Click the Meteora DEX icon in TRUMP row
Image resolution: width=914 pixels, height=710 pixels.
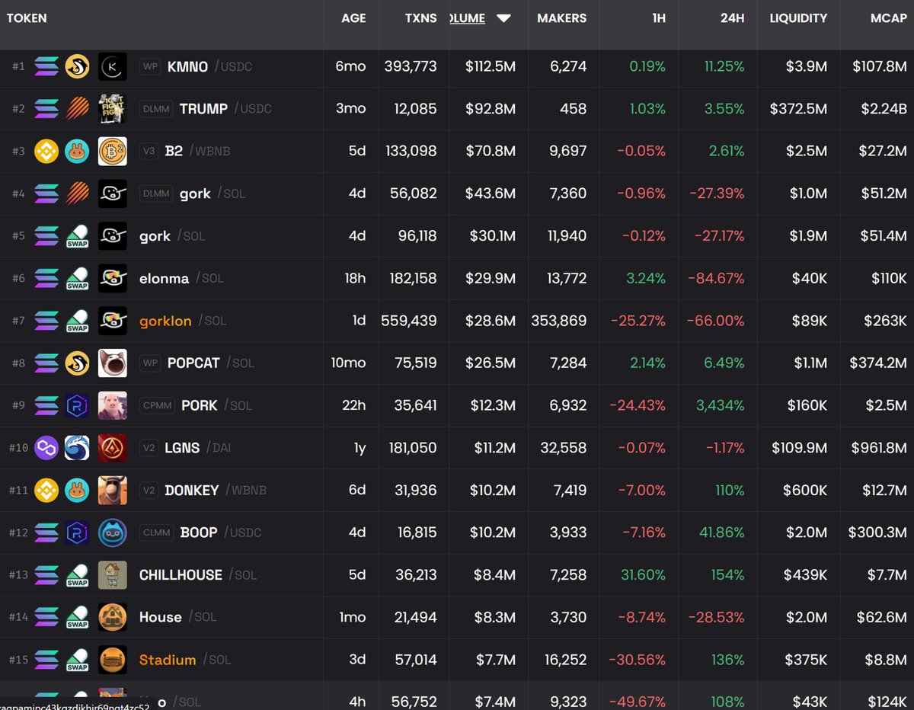tap(77, 109)
